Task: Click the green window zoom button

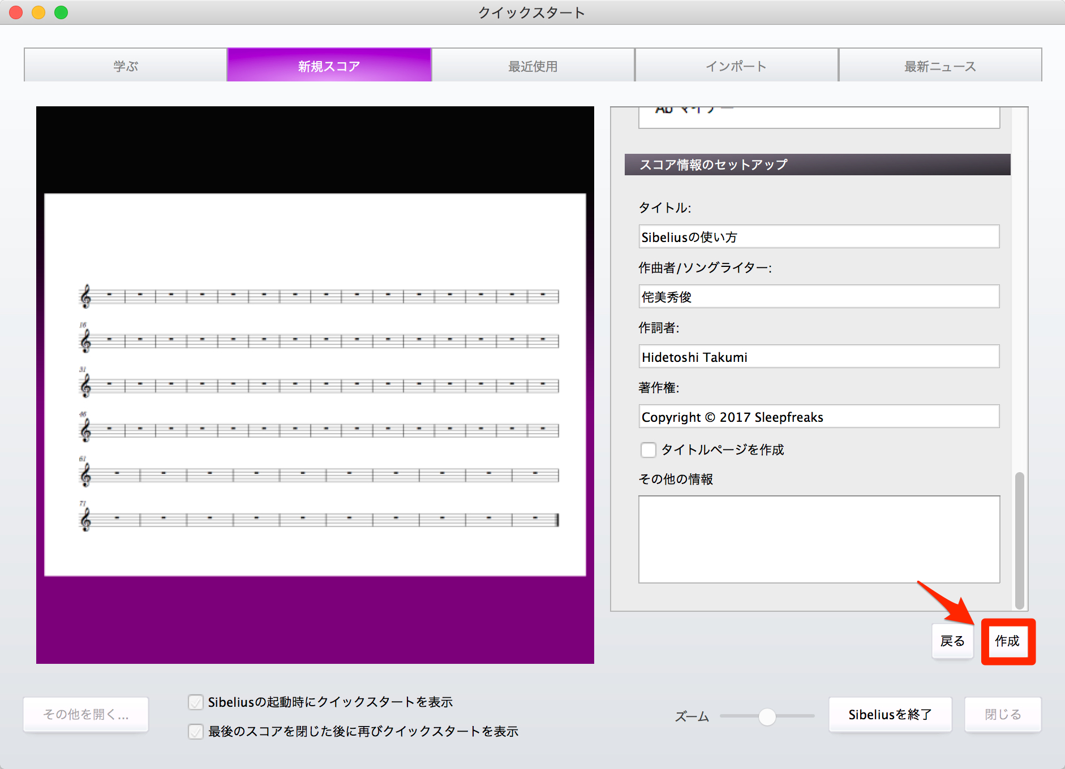Action: point(61,12)
